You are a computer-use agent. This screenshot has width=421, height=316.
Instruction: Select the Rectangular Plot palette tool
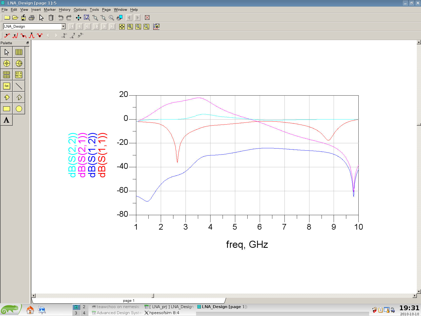[19, 52]
